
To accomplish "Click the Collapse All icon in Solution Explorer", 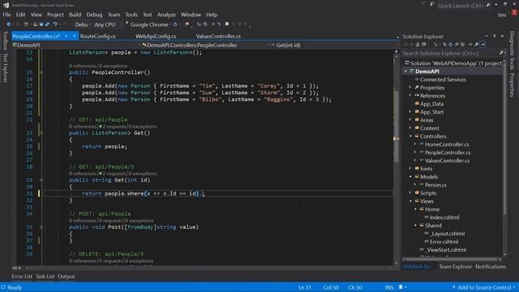I will (457, 45).
